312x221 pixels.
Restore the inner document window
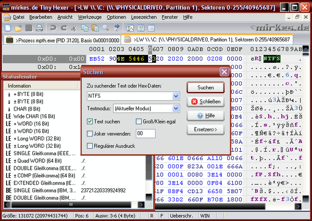(x=297, y=17)
